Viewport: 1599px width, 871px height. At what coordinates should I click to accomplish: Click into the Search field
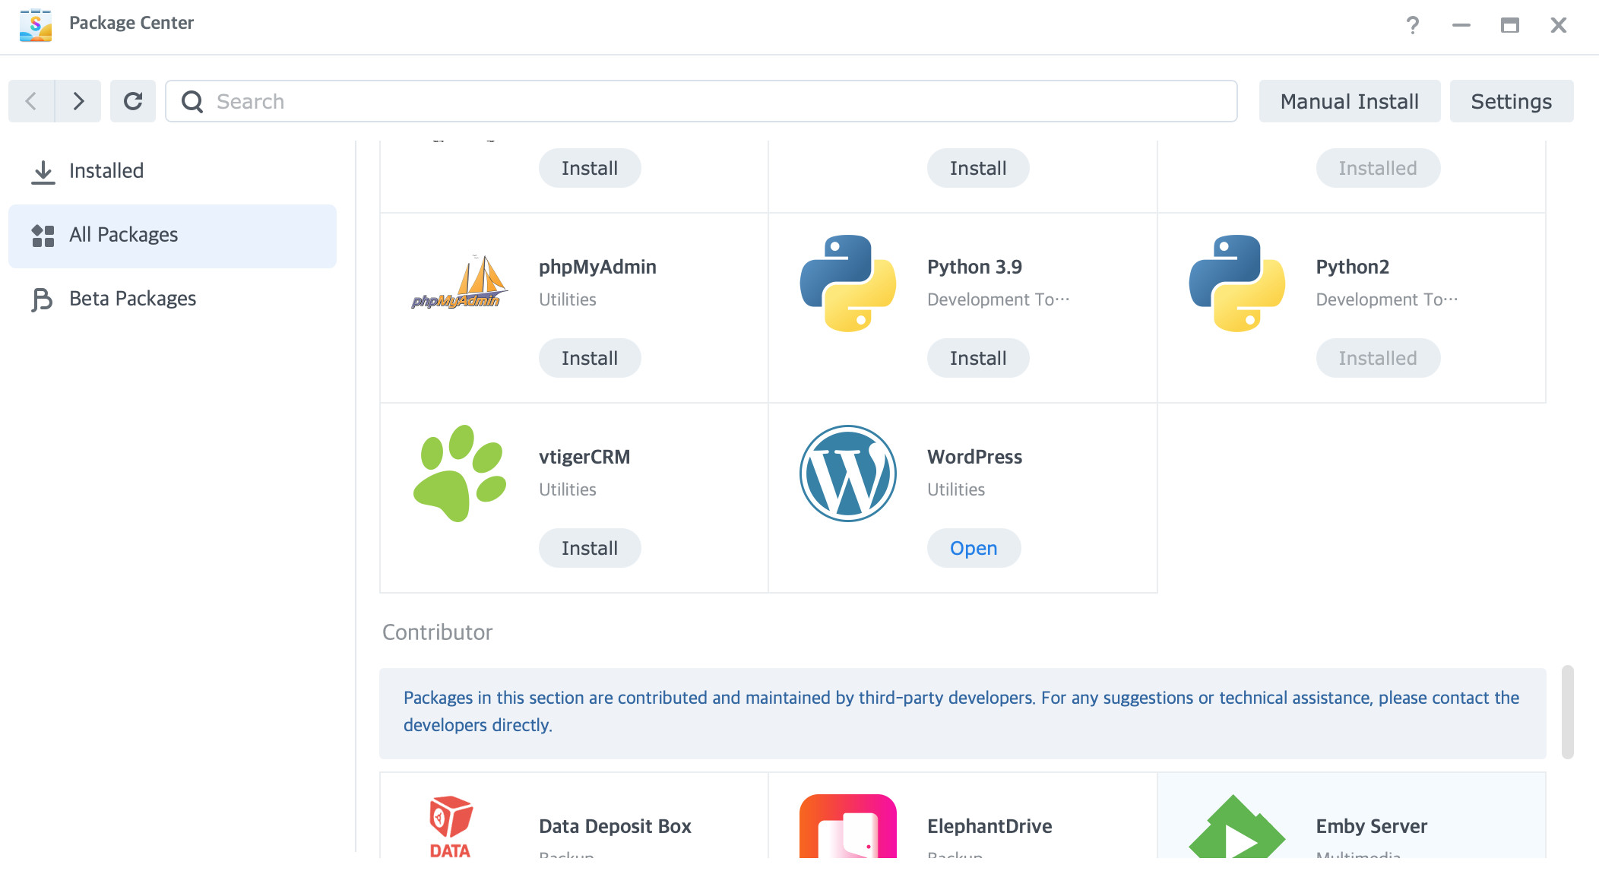coord(699,101)
